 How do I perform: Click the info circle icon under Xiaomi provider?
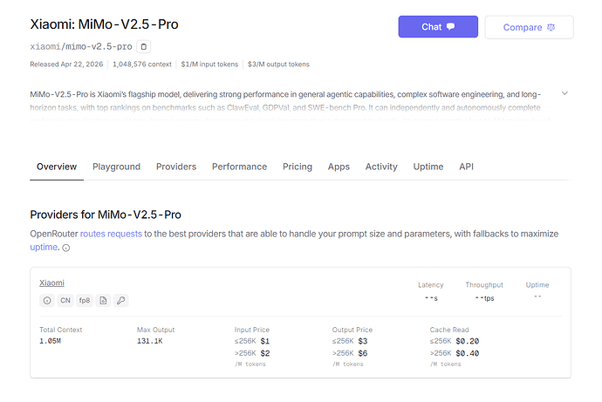47,300
